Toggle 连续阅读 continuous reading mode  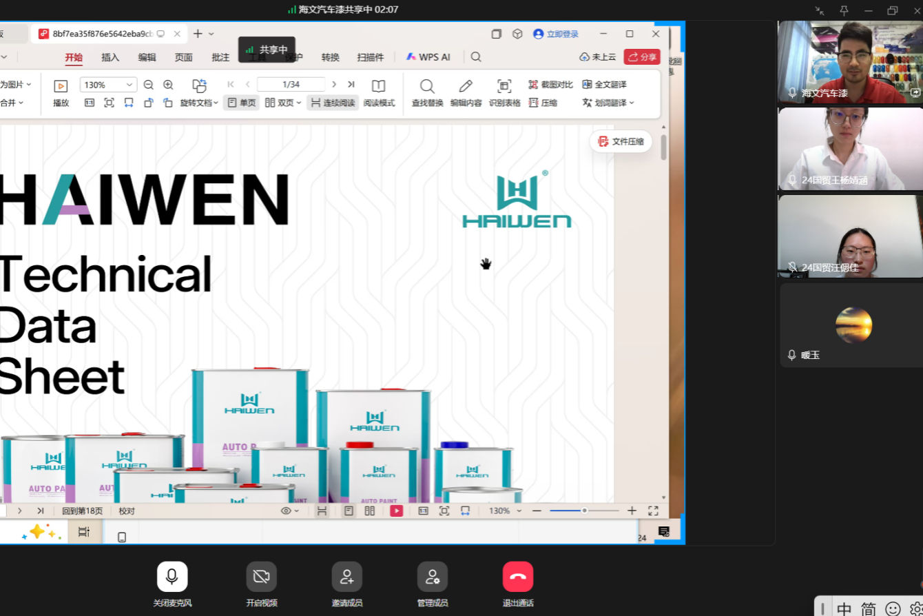[x=333, y=103]
